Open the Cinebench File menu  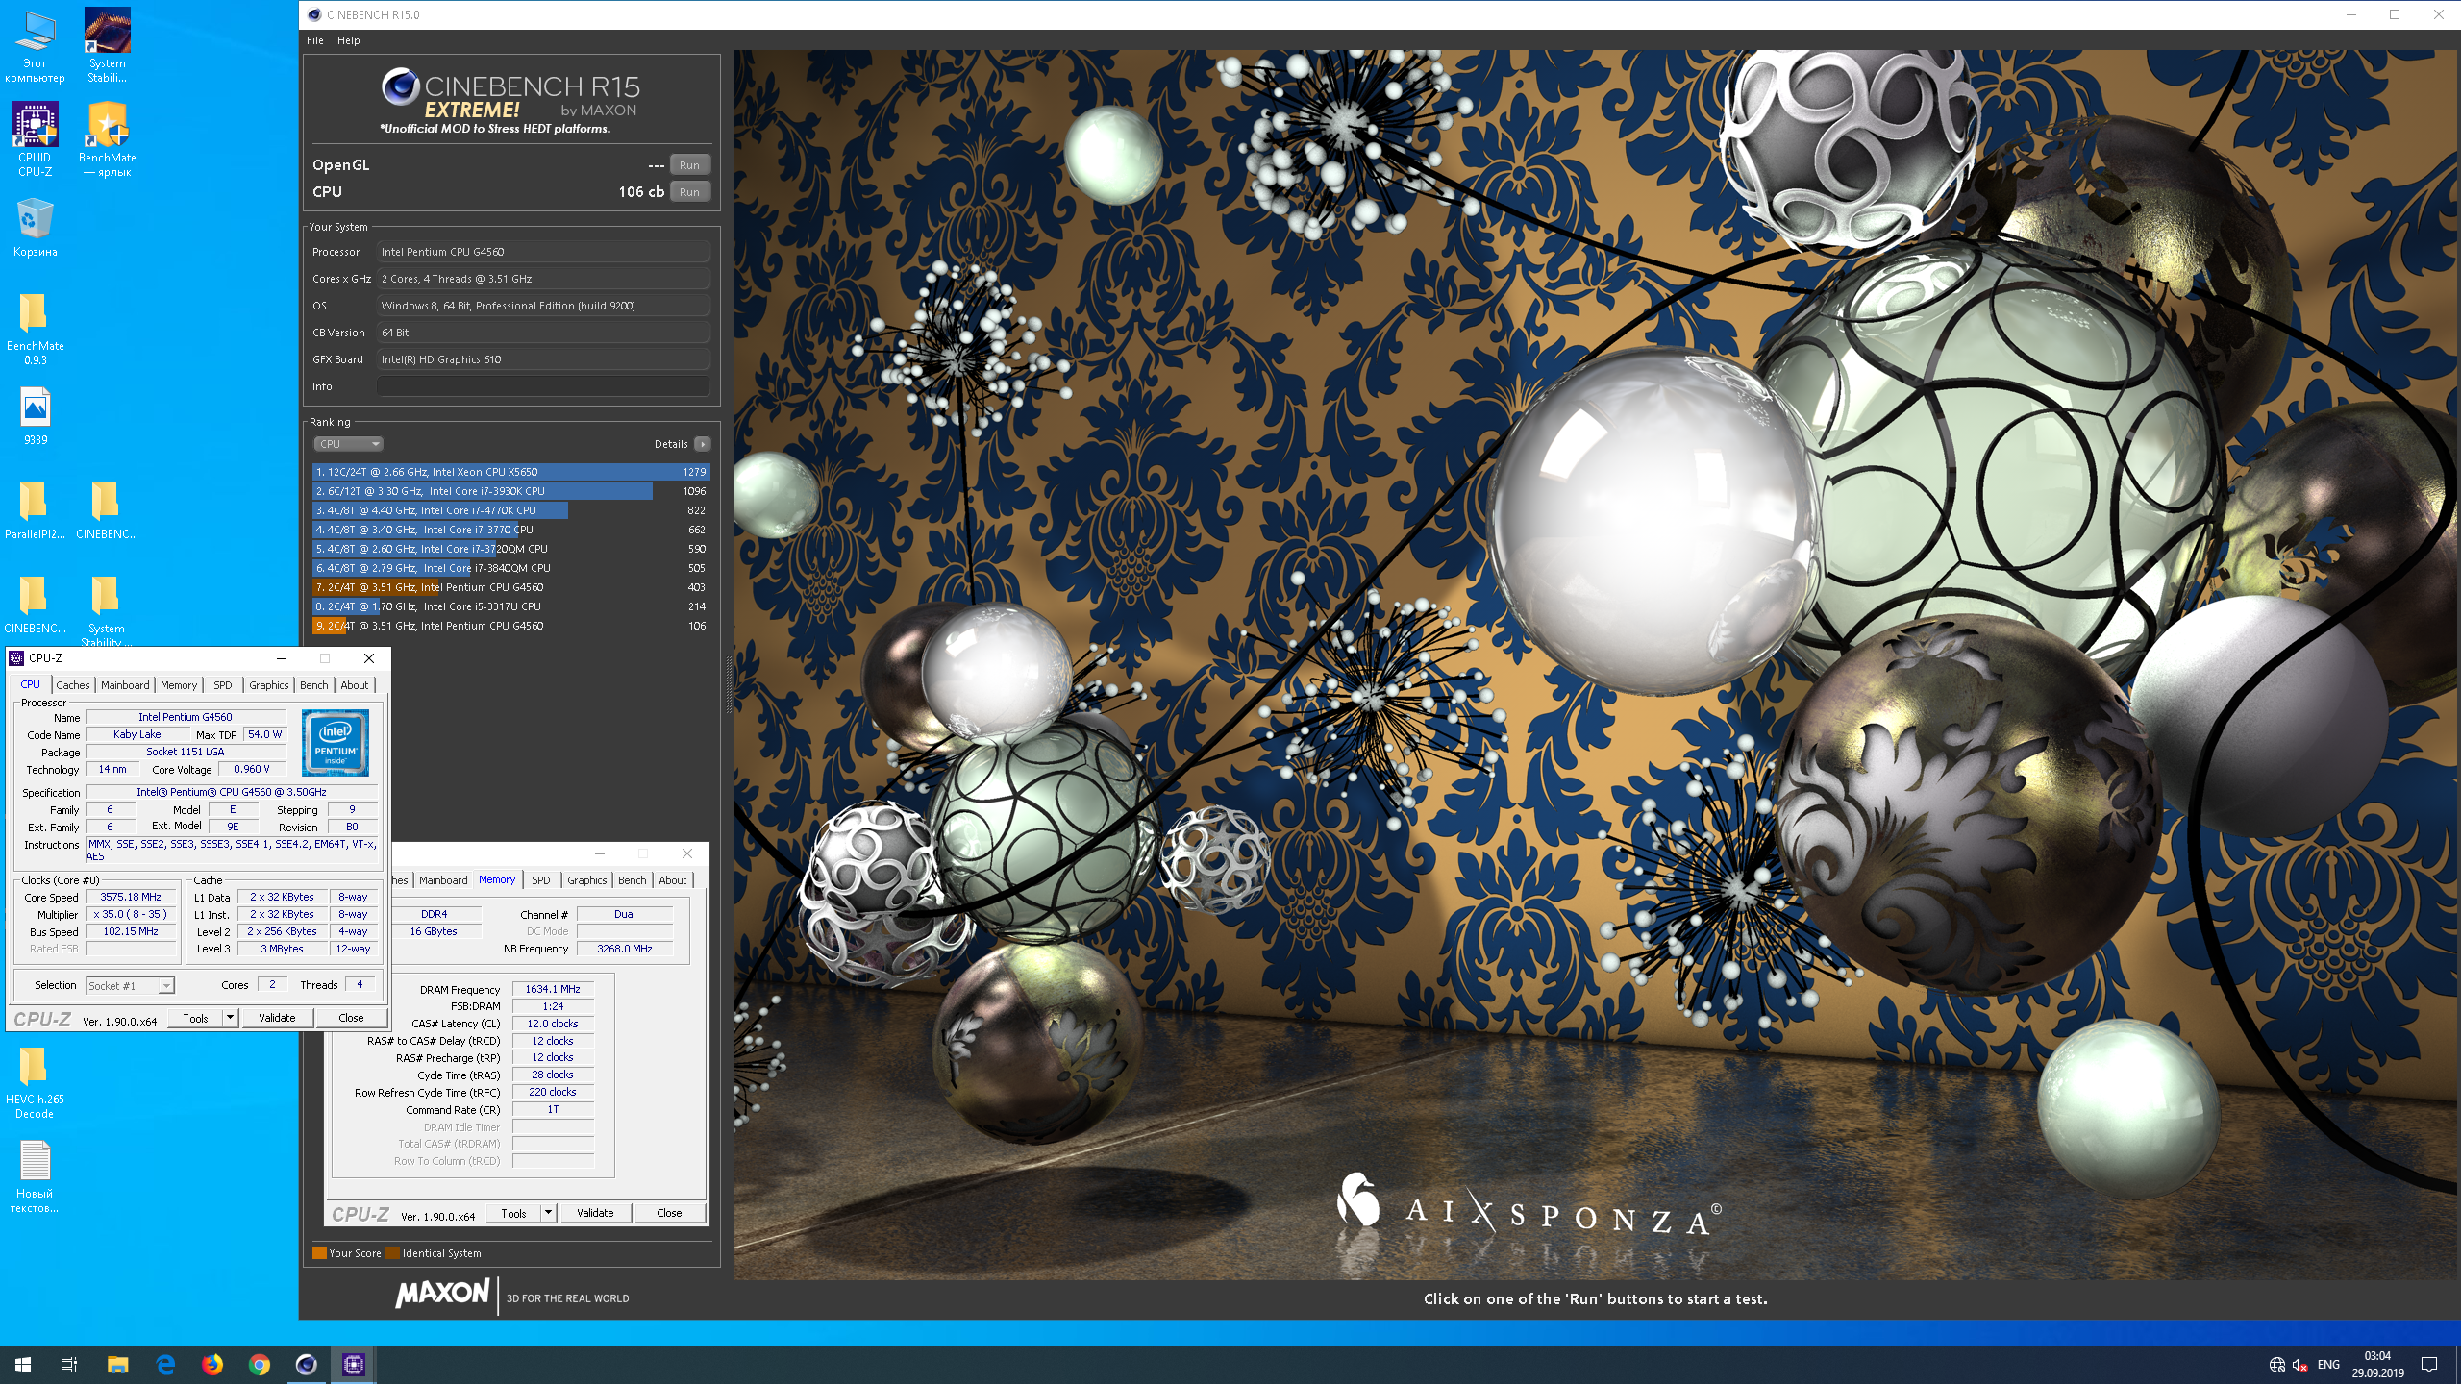pyautogui.click(x=315, y=40)
